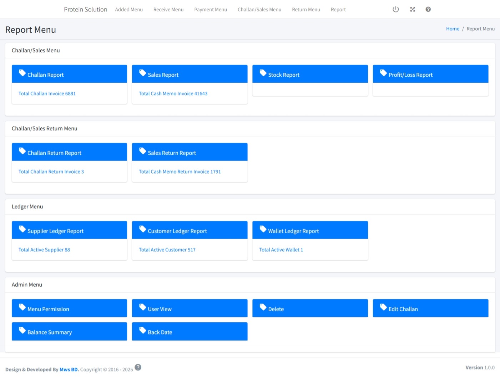Toggle fullscreen with the expand arrows icon
Screen dimensions: 500x378
click(413, 10)
